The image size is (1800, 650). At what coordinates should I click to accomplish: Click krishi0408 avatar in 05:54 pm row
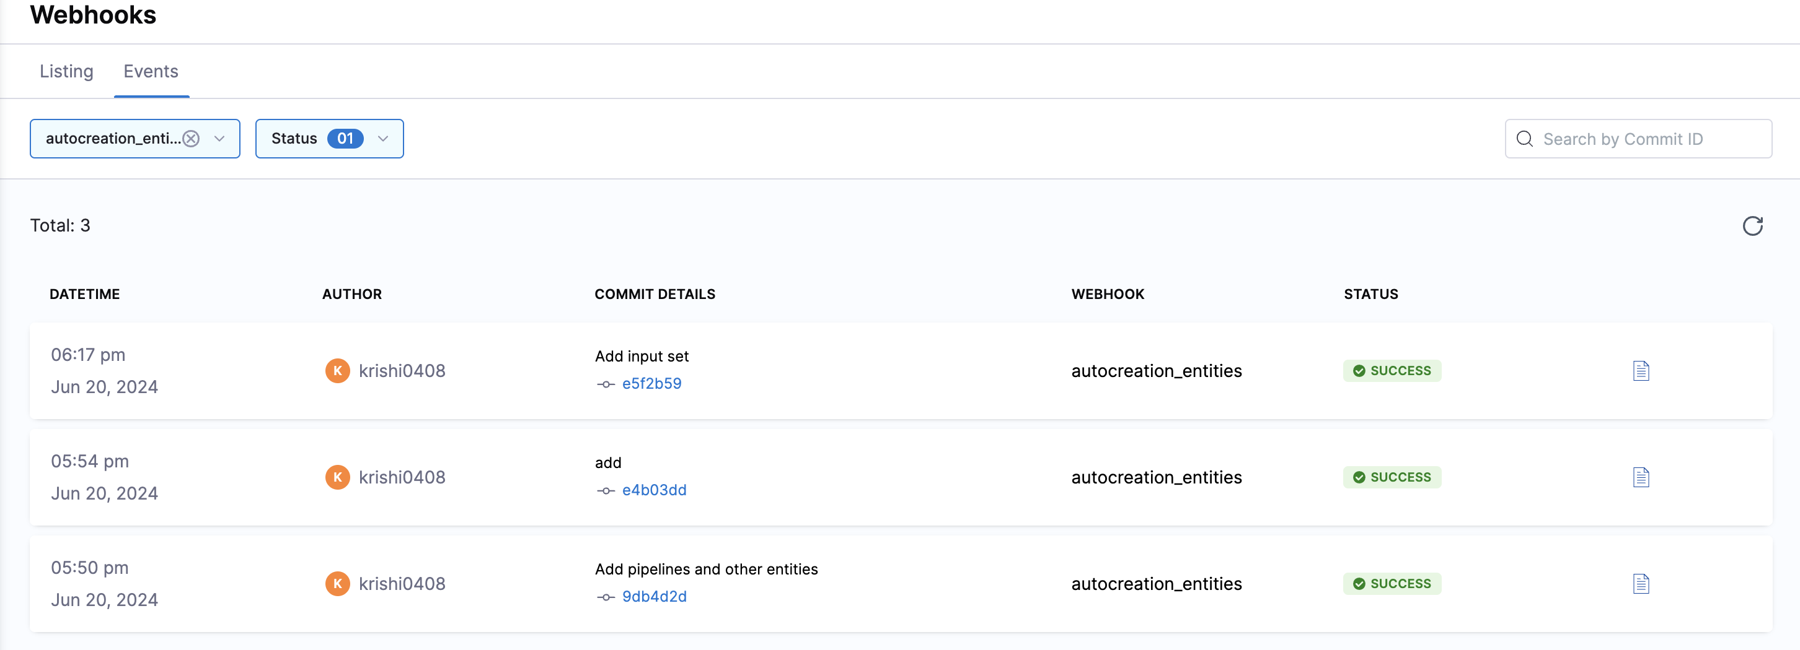pos(337,477)
